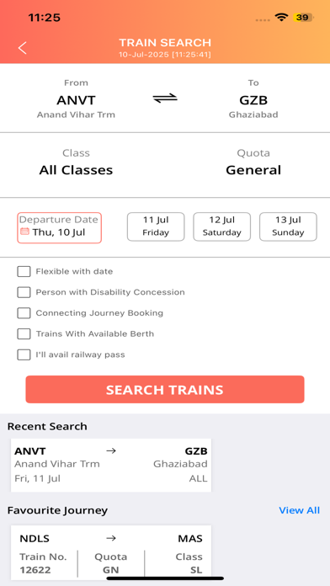Tap the battery indicator showing 39
This screenshot has width=330, height=586.
tap(302, 17)
